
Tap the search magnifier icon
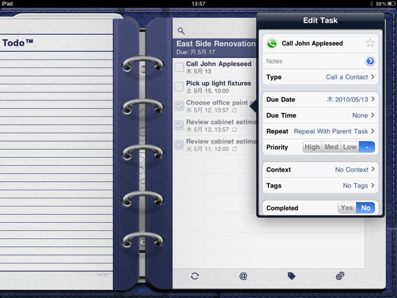[181, 31]
